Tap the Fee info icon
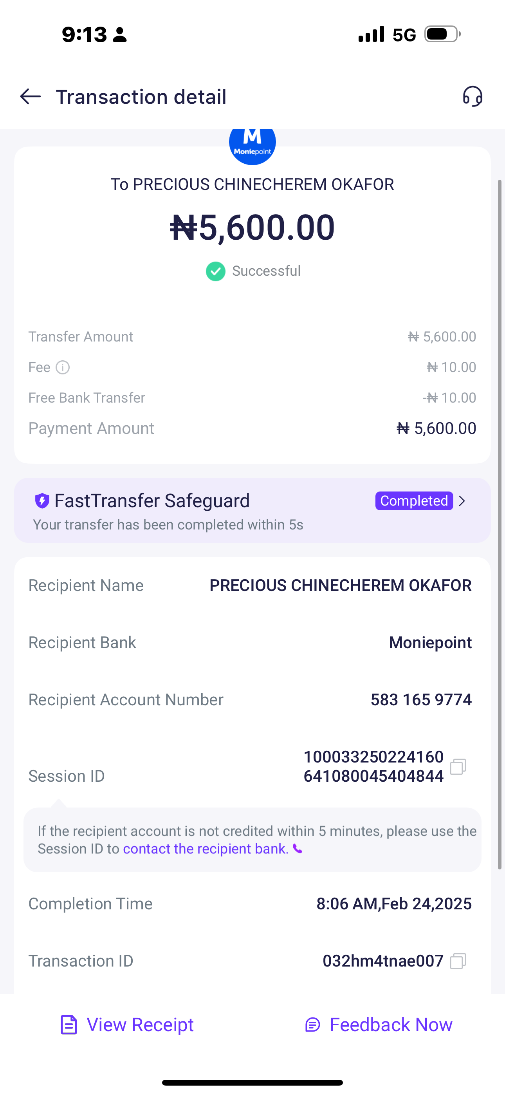 63,367
